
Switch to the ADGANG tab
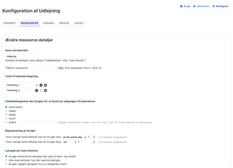49,23
